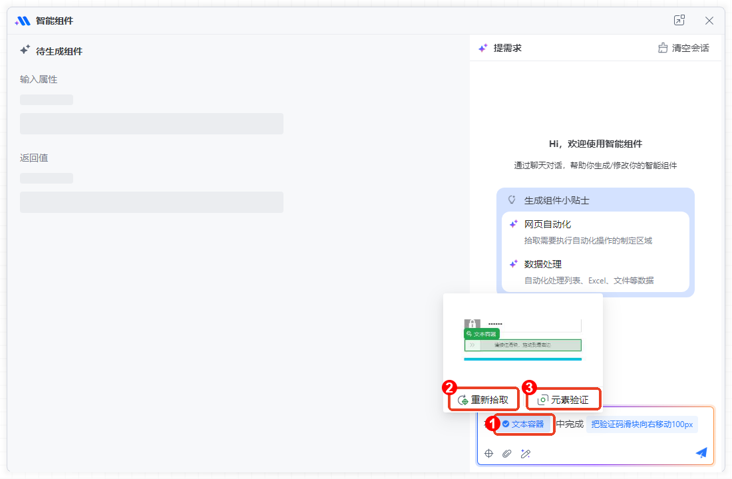Image resolution: width=732 pixels, height=479 pixels.
Task: Click the lightbulb icon beside 生成组件小贴士
Action: point(512,200)
